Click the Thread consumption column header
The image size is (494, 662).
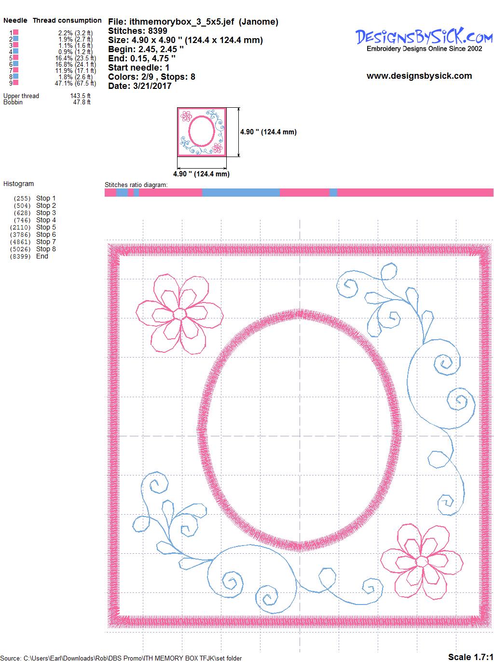[67, 20]
